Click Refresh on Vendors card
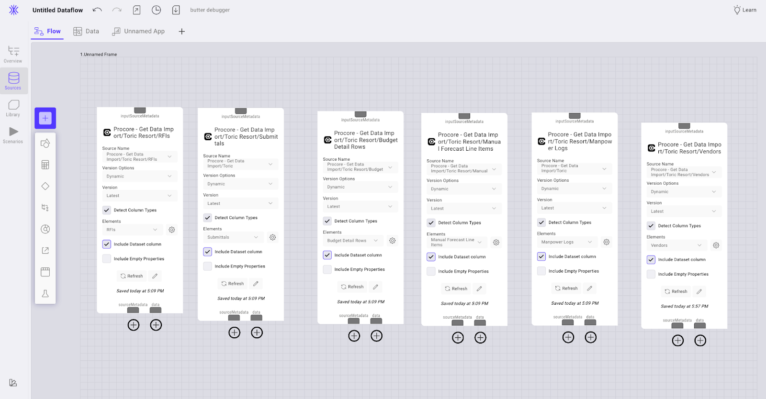 [676, 291]
